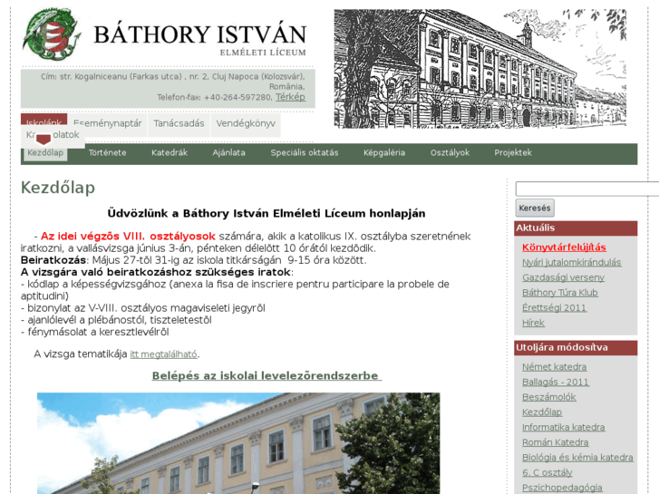The image size is (659, 494).
Task: Click the building sketch header image
Action: (x=480, y=69)
